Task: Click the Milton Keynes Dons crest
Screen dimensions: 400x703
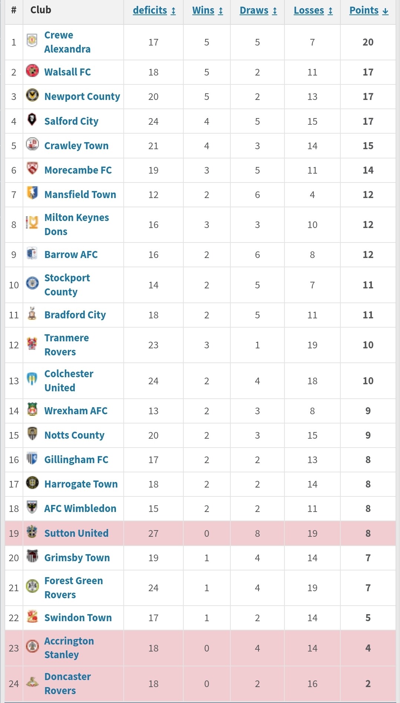Action: pos(32,222)
